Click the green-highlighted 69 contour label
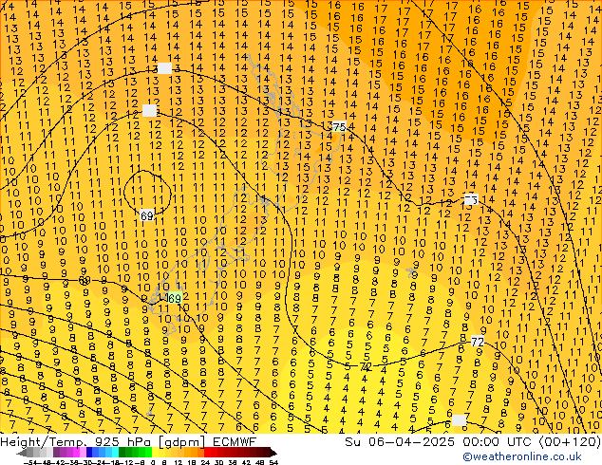Image resolution: width=602 pixels, height=465 pixels. coord(175,298)
